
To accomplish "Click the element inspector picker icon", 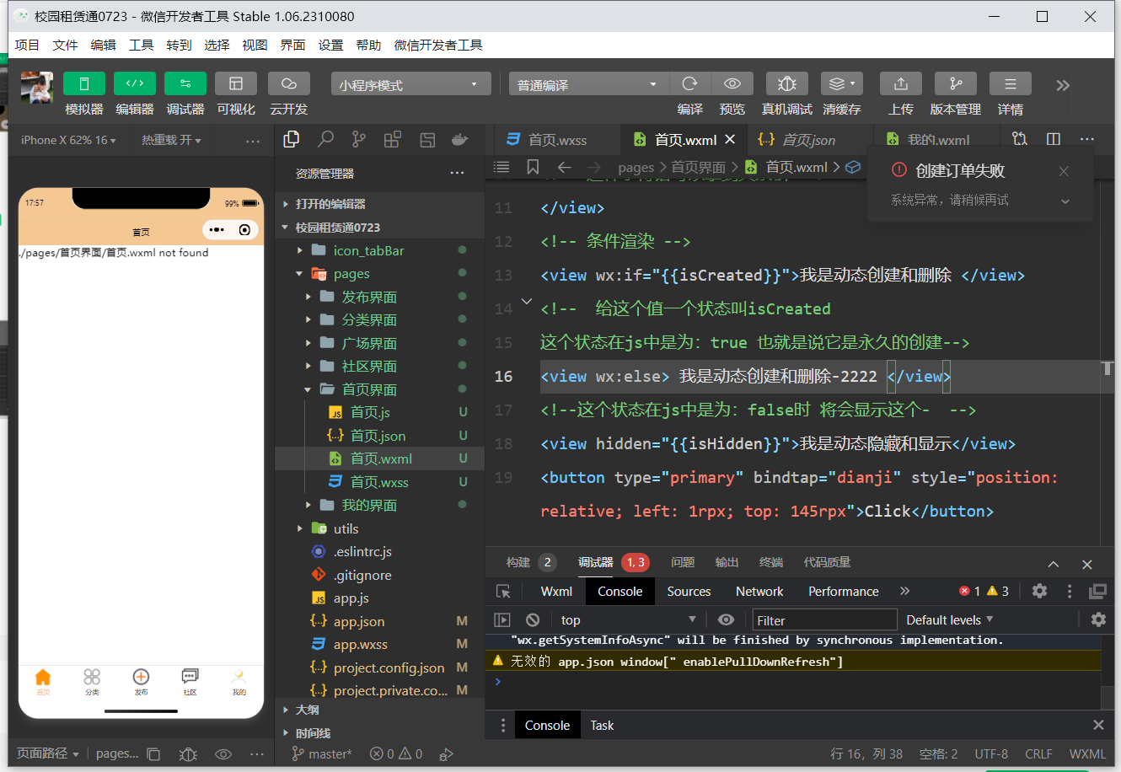I will (503, 591).
